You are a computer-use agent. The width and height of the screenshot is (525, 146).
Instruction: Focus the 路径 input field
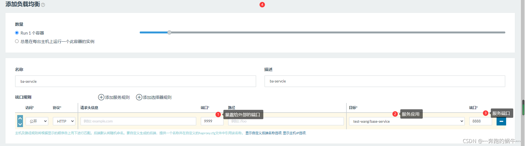point(286,121)
